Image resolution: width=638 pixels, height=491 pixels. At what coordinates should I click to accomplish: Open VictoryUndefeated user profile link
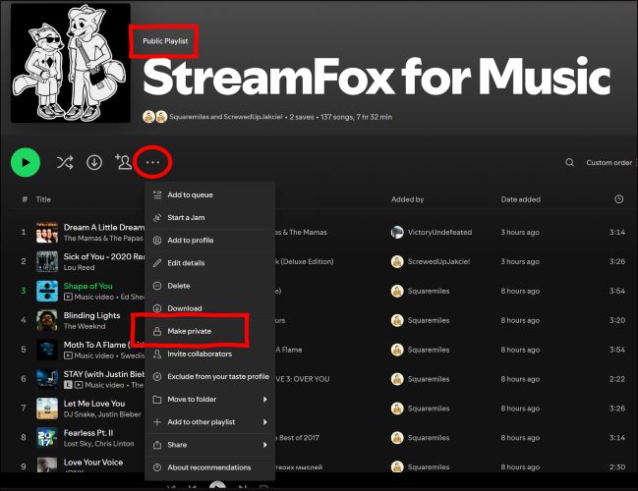439,232
